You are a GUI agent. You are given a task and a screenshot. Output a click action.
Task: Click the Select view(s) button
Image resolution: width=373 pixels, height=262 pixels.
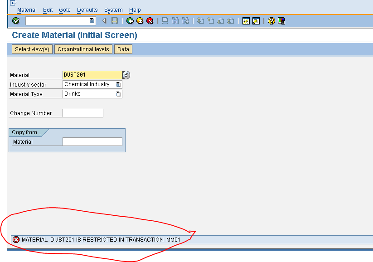click(x=32, y=49)
